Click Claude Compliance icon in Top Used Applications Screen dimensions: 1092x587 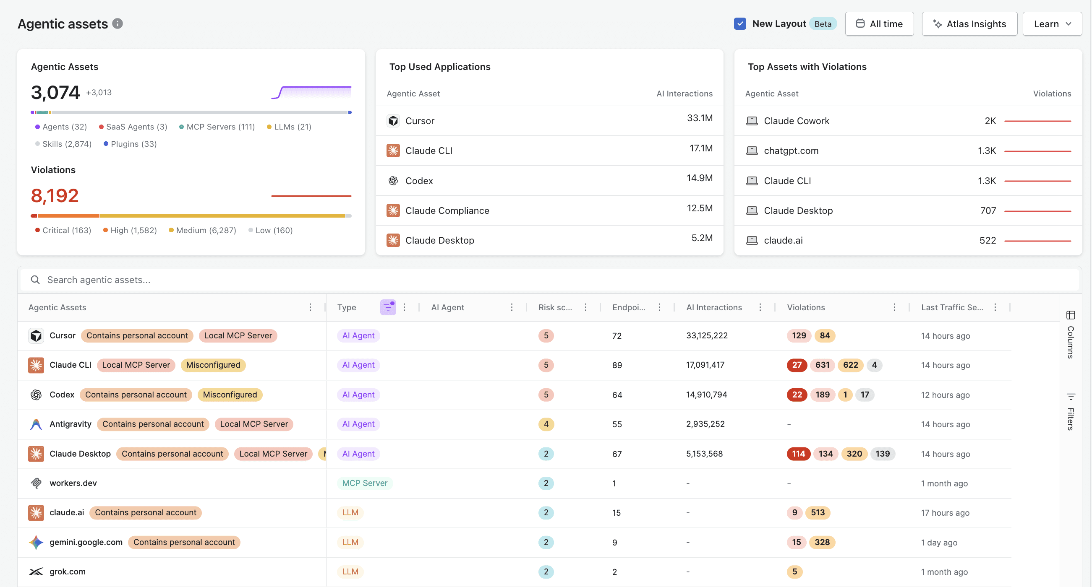tap(393, 210)
